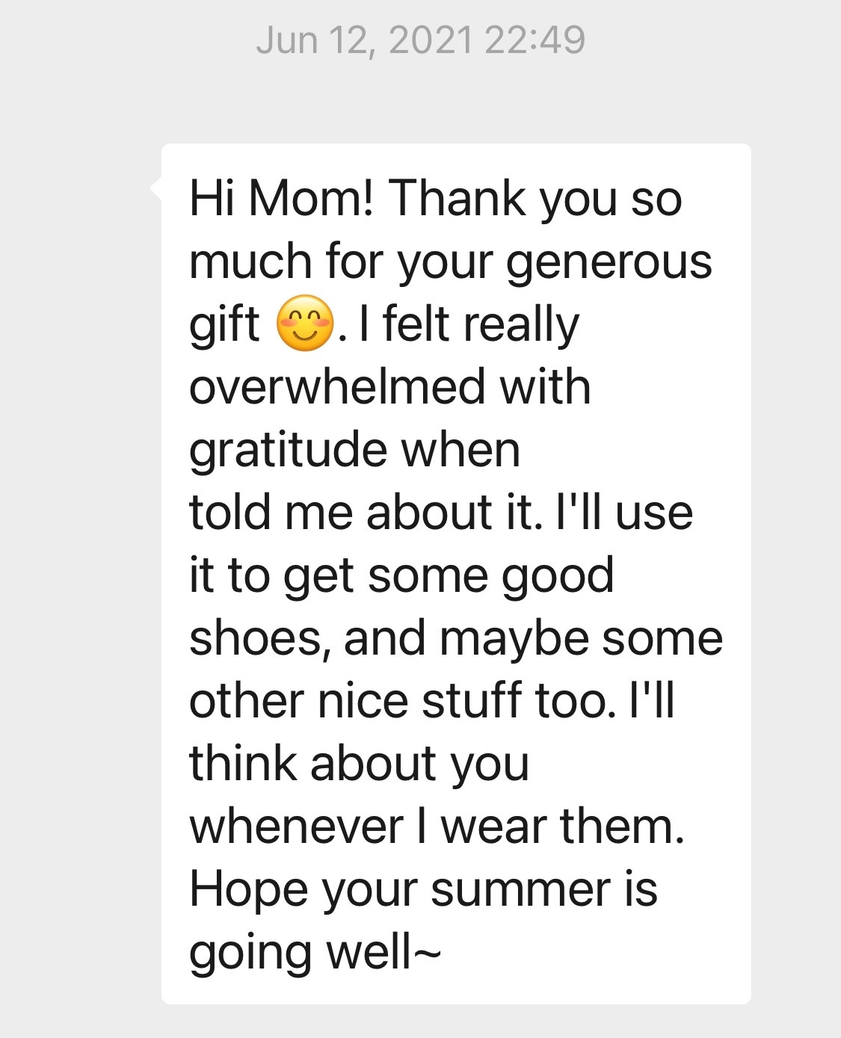
Task: Tap the blushing smile emoji in message
Action: pyautogui.click(x=304, y=325)
